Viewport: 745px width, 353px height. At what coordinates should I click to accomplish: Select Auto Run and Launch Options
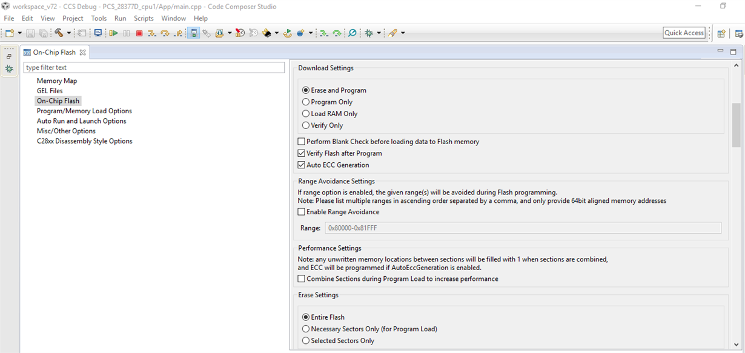tap(82, 121)
